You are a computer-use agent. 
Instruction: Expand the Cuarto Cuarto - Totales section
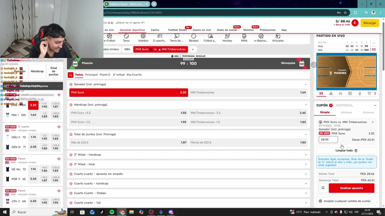click(306, 193)
